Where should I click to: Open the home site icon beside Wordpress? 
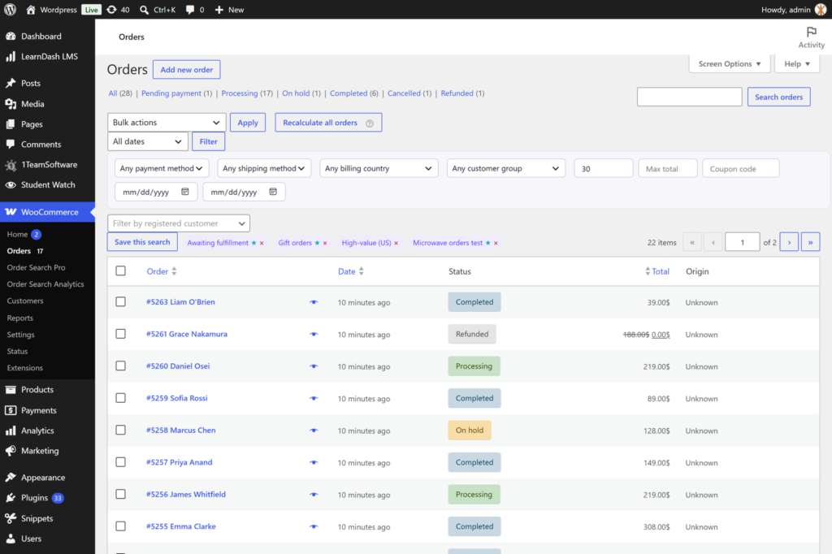coord(30,10)
